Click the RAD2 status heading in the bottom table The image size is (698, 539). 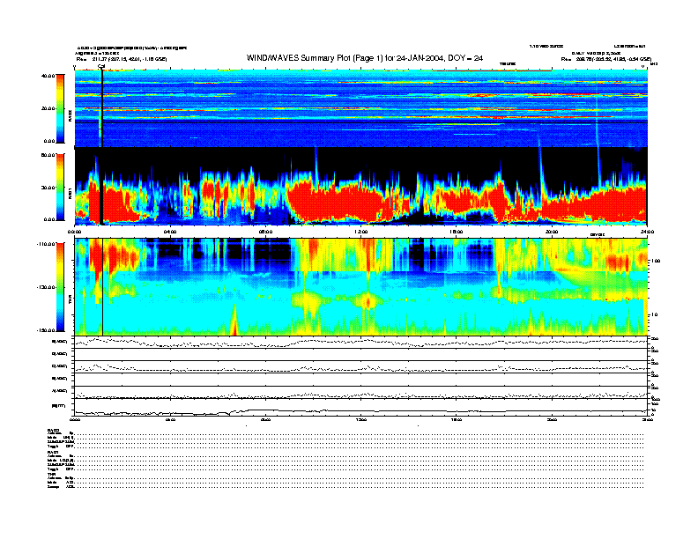tap(53, 429)
